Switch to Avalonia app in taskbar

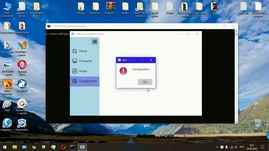click(82, 147)
